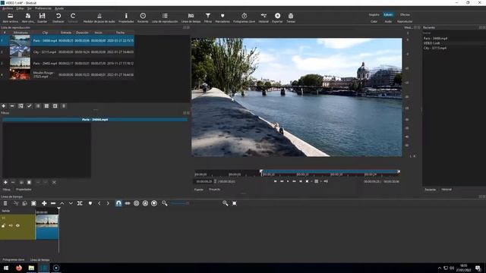Image resolution: width=486 pixels, height=273 pixels.
Task: Click the player scrub bar
Action: coord(297,173)
